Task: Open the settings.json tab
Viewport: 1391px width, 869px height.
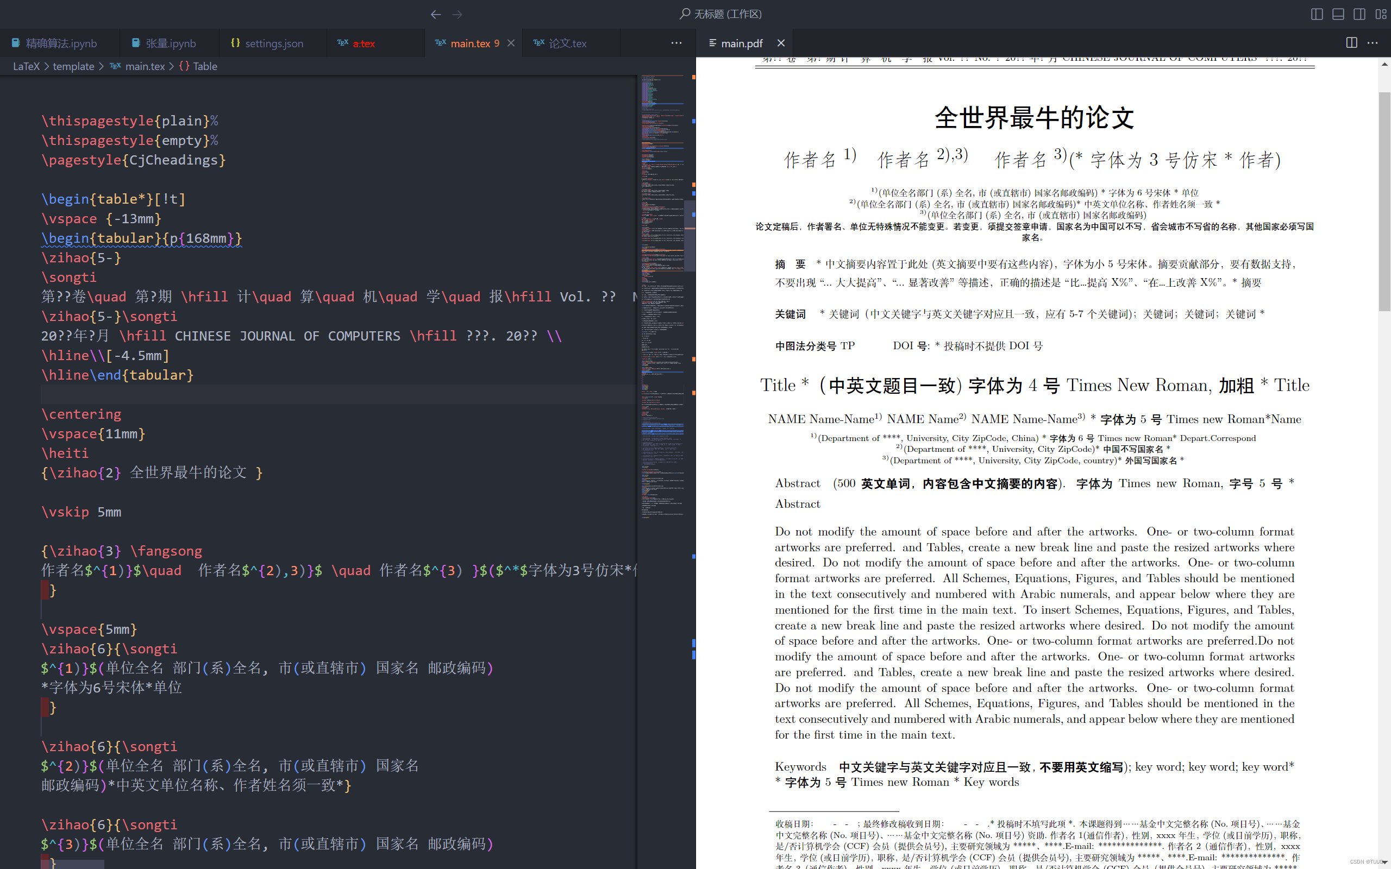Action: coord(274,43)
